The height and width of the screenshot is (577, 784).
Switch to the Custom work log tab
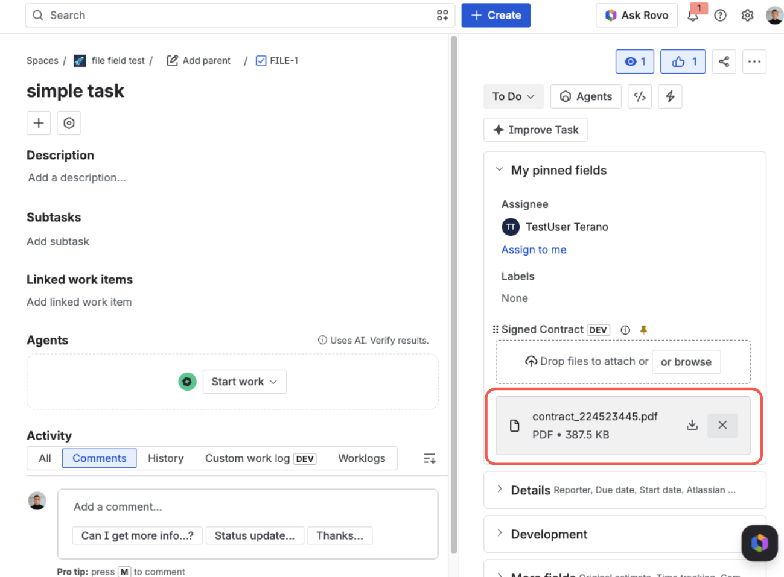click(260, 458)
